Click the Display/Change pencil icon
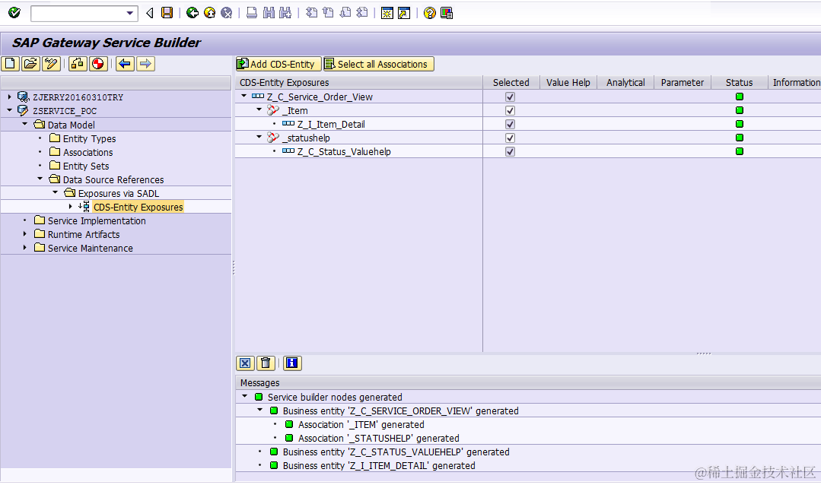Screen dimensions: 821x485 [51, 64]
